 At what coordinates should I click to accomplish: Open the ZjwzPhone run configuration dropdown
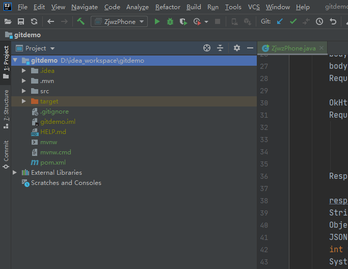[x=119, y=21]
